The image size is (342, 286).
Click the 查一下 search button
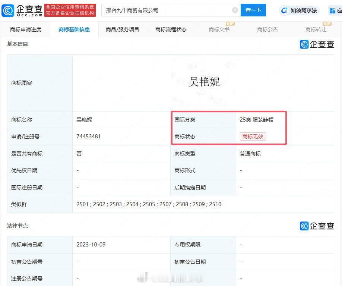253,10
